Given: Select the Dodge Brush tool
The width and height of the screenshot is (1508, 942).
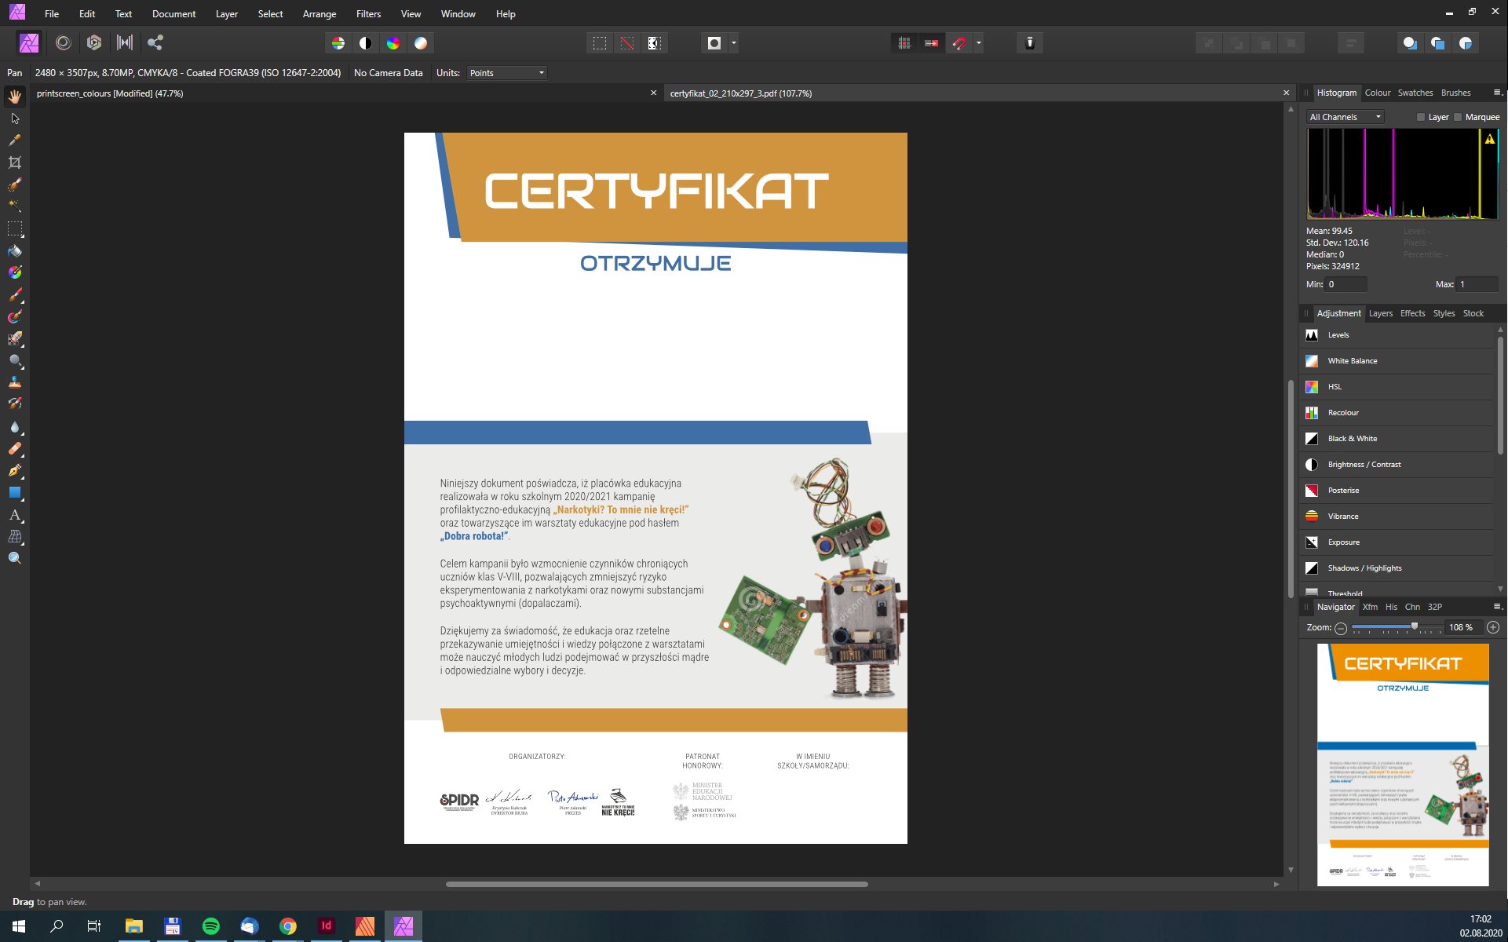Looking at the screenshot, I should [15, 361].
